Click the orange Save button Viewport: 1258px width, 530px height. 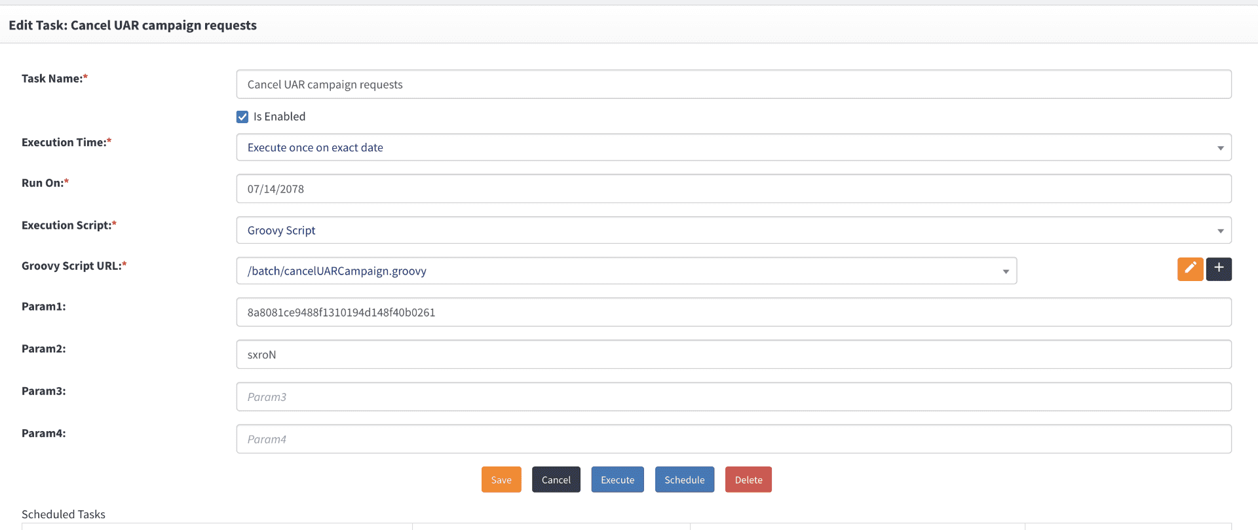pos(501,480)
